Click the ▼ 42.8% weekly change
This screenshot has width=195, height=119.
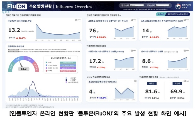point(102,98)
